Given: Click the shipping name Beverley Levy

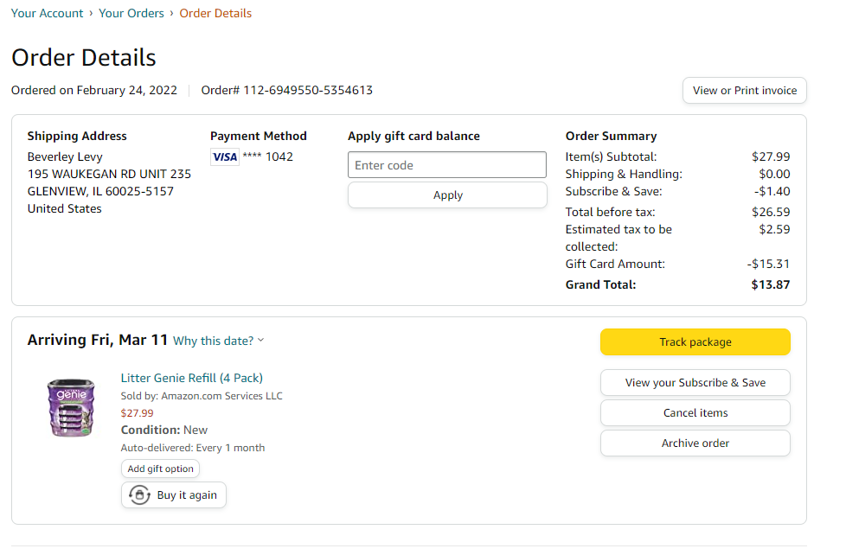Looking at the screenshot, I should click(65, 157).
